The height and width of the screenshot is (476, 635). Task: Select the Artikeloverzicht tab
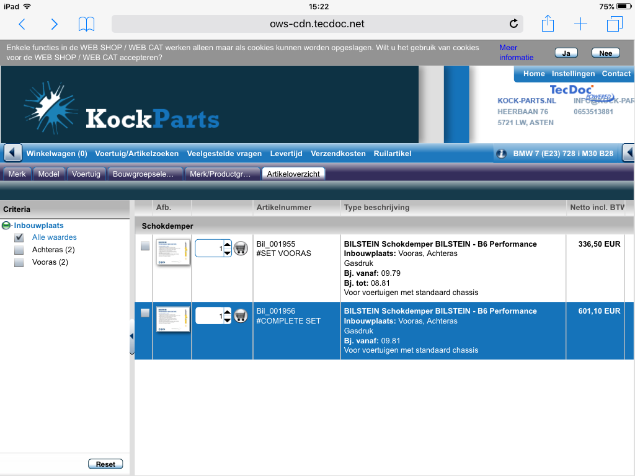[x=293, y=174]
